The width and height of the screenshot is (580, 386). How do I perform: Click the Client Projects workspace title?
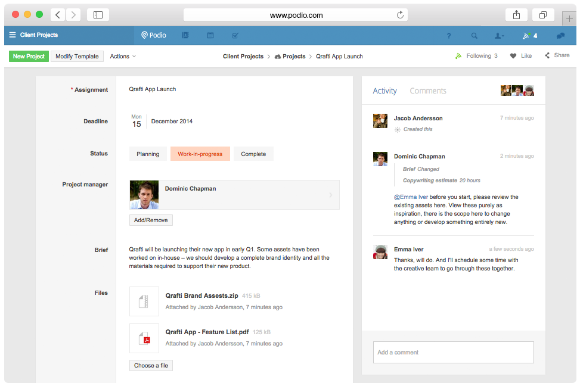pos(39,35)
